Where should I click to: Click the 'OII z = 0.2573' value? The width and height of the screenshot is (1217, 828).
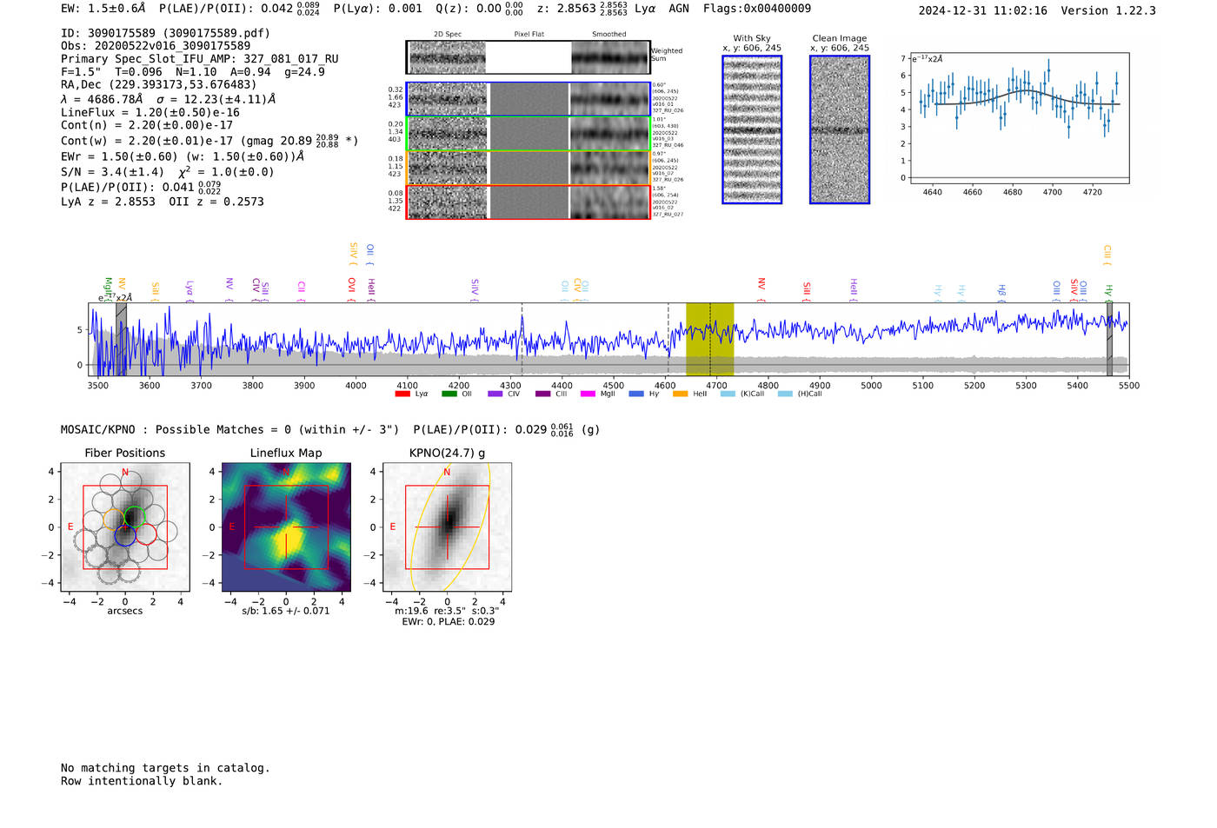coord(216,202)
